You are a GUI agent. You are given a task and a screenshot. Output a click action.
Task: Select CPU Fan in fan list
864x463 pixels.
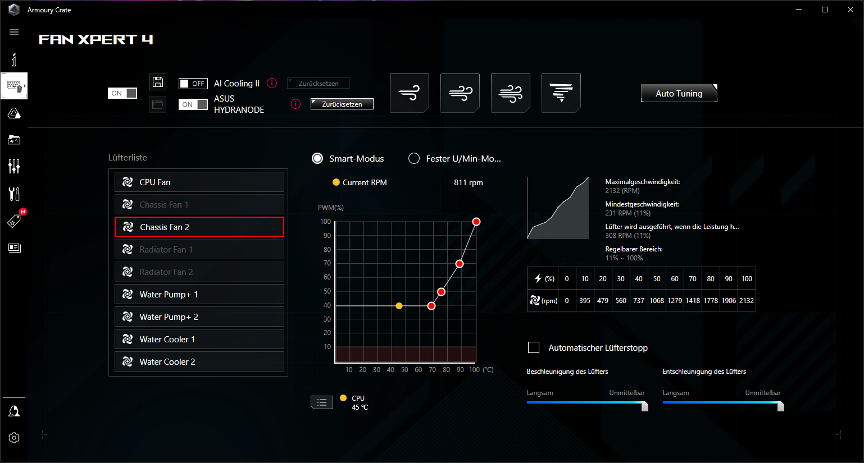pyautogui.click(x=199, y=182)
